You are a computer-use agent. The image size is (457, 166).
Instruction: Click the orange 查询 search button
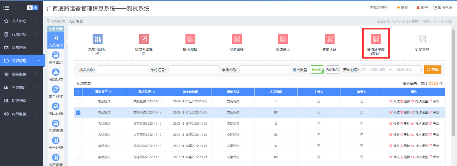(432, 69)
